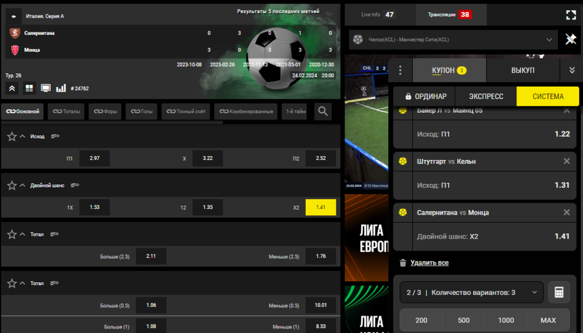Viewport: 583px width, 333px height.
Task: Click the flag icon next to first Тотал
Action: tap(54, 234)
